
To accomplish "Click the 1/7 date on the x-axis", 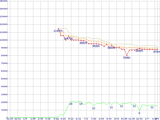I will coord(147,119).
